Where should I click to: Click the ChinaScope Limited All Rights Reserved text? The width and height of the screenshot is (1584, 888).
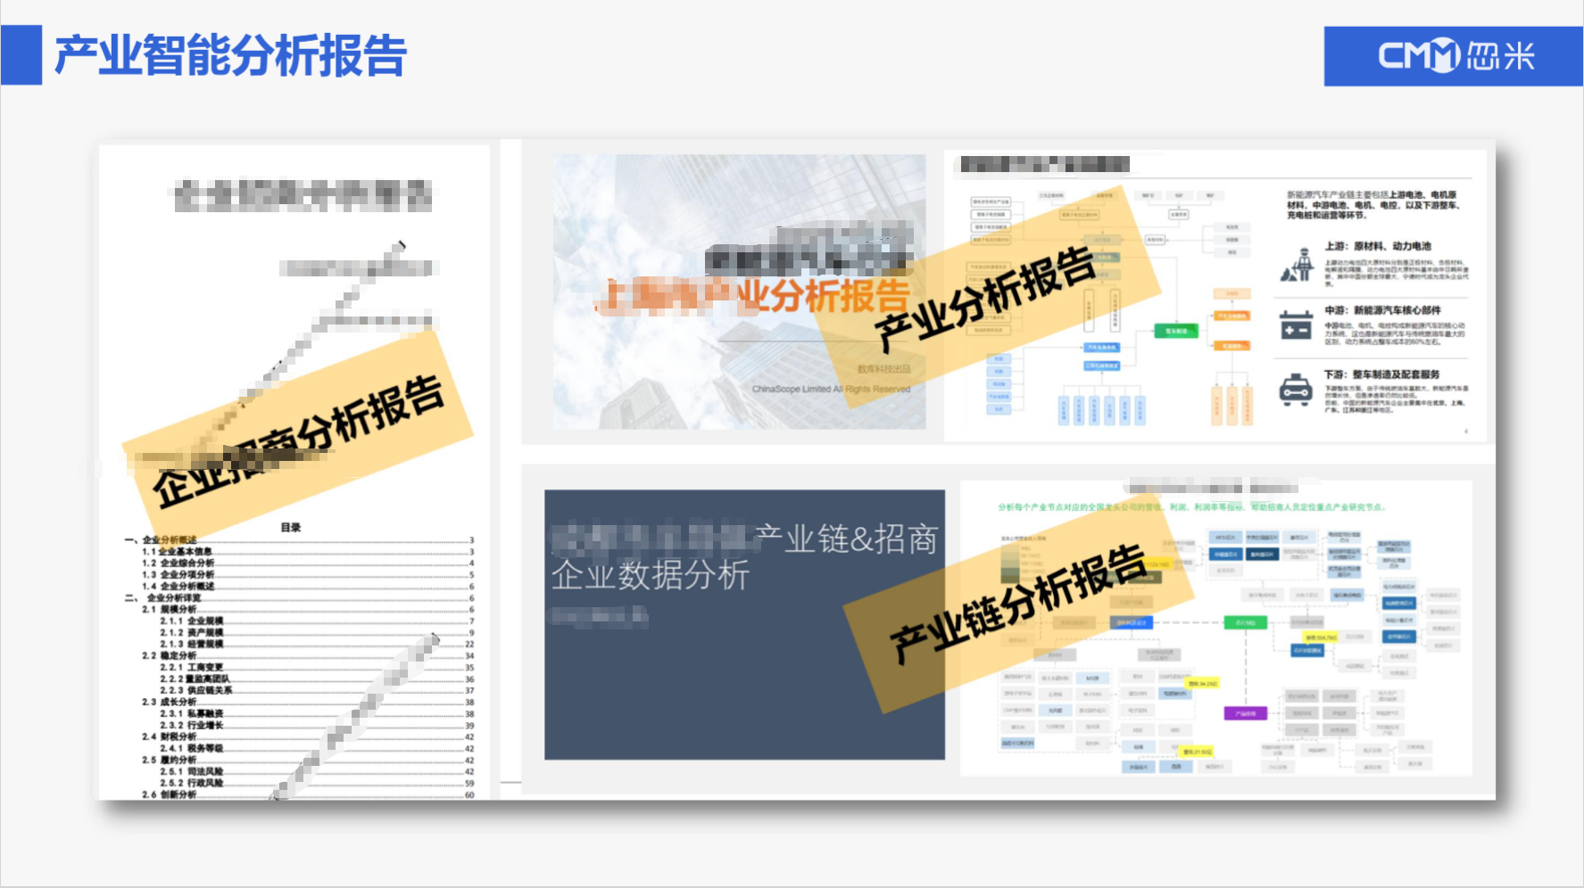click(x=830, y=389)
